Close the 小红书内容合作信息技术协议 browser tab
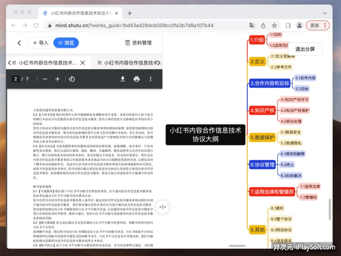 point(116,13)
